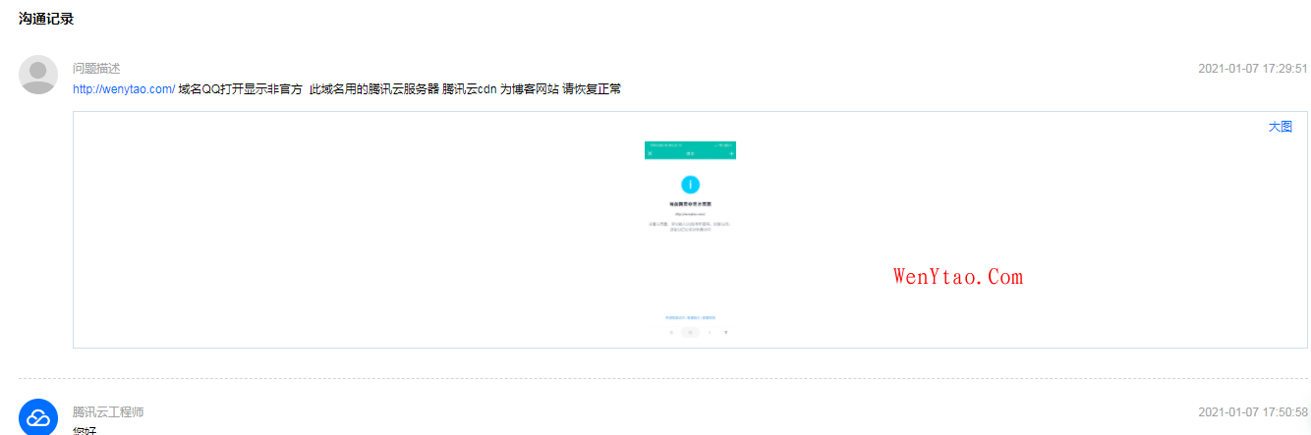This screenshot has width=1311, height=435.
Task: Select the 沟通记录 heading text
Action: [x=46, y=18]
